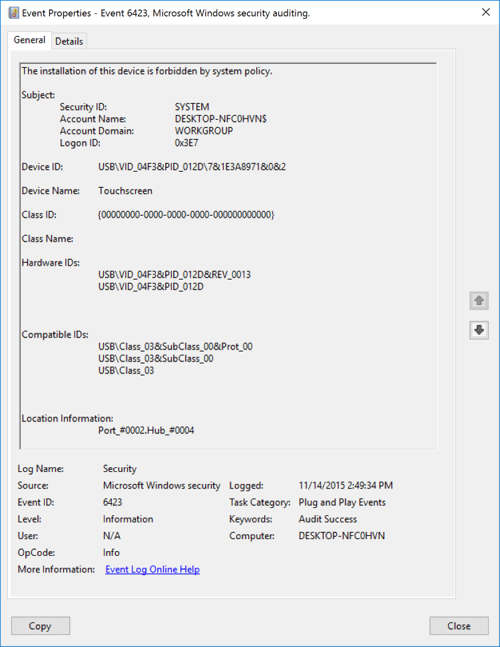The height and width of the screenshot is (647, 500).
Task: Click the Device ID ending 7&1E3A8971&0&2
Action: [192, 166]
